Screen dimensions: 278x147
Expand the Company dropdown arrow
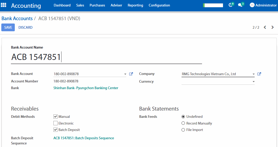pyautogui.click(x=253, y=74)
